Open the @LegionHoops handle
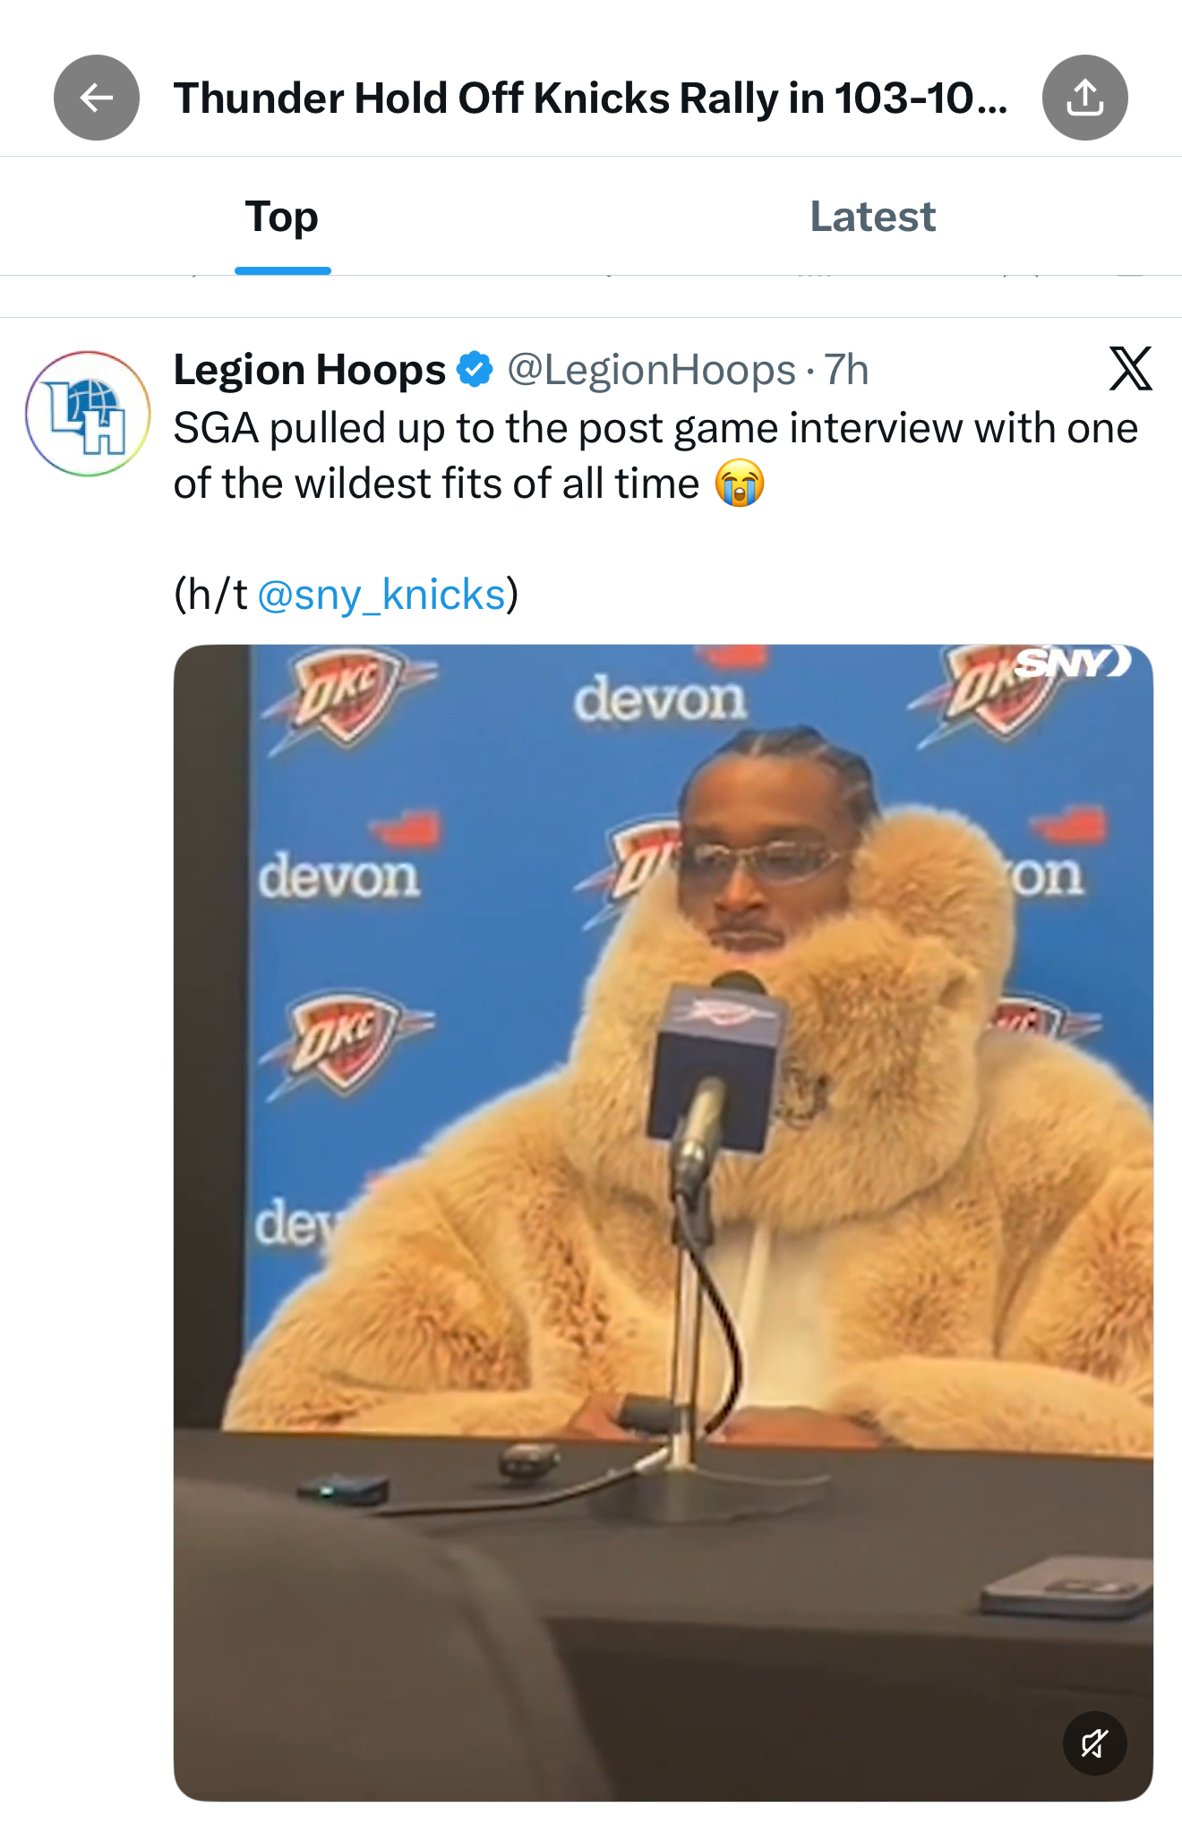 click(651, 370)
